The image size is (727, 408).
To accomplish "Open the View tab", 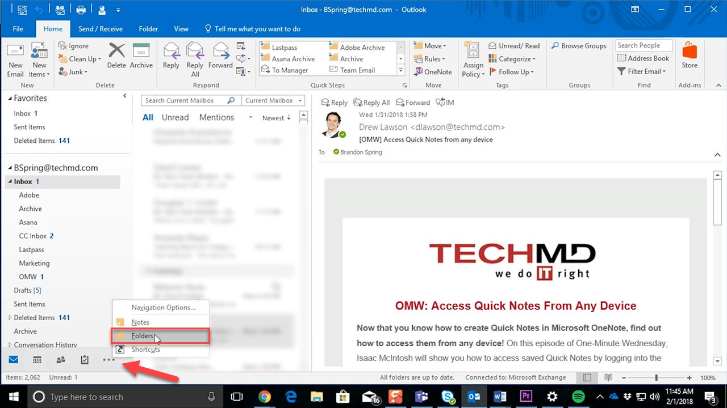I will [x=181, y=29].
